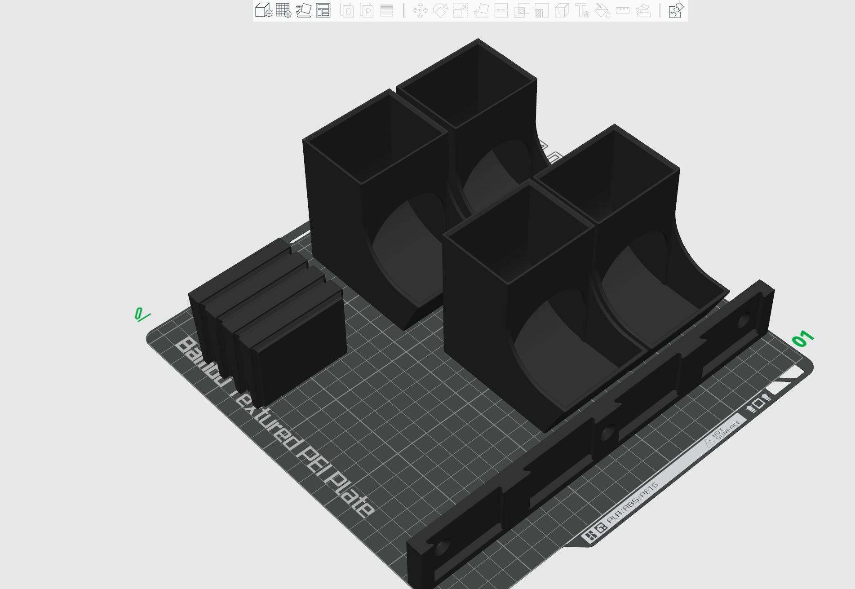The width and height of the screenshot is (855, 589).
Task: Select the Rotate tool
Action: [440, 10]
